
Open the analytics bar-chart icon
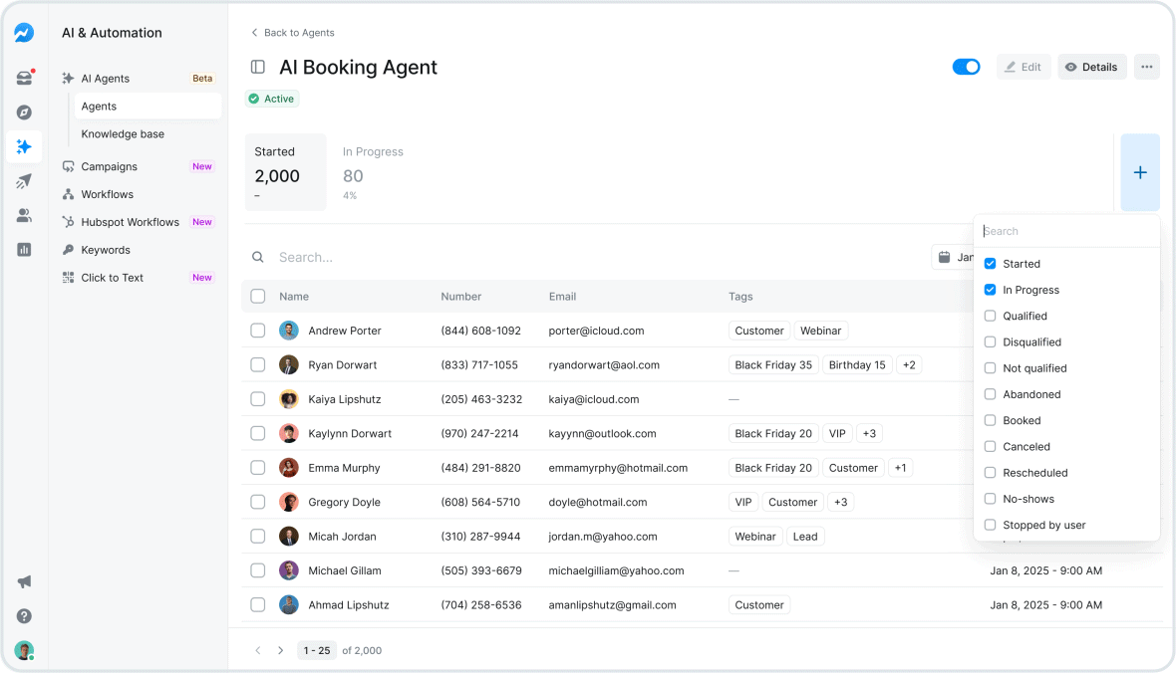[24, 249]
